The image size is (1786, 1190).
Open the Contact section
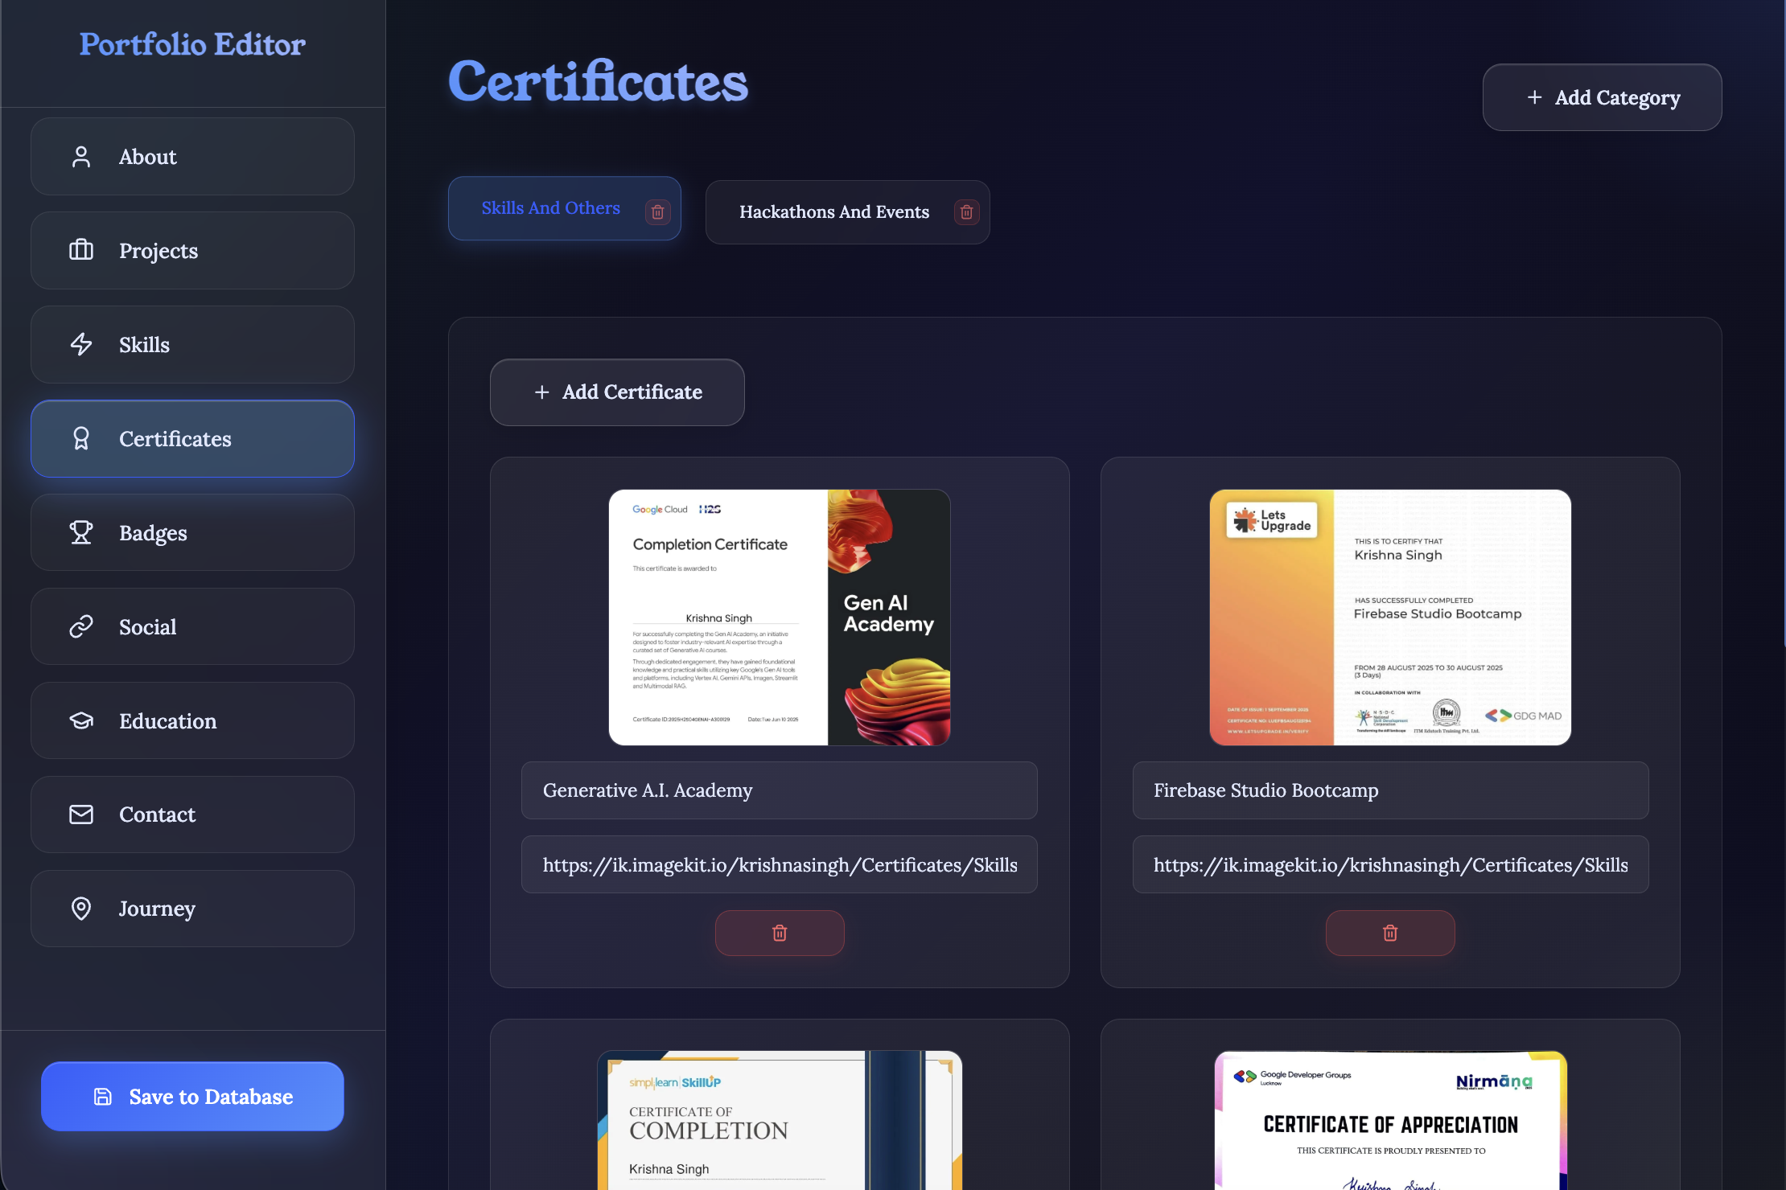tap(192, 815)
